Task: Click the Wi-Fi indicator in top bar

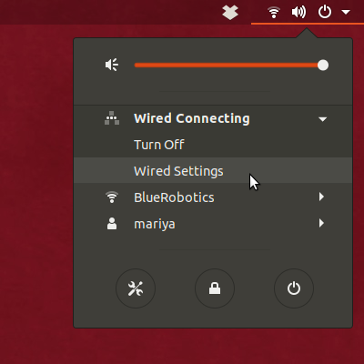Action: coord(274,13)
